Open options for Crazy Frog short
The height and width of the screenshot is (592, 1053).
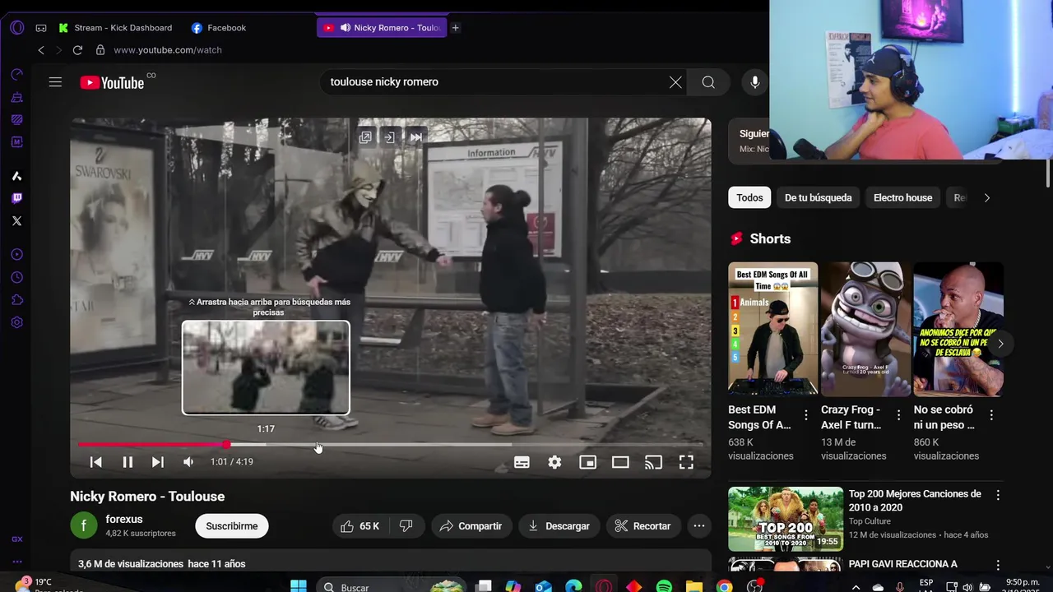point(898,415)
